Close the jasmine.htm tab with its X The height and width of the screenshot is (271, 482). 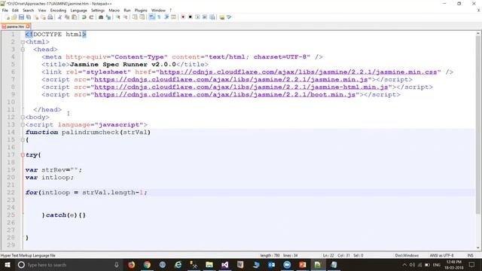click(x=28, y=26)
